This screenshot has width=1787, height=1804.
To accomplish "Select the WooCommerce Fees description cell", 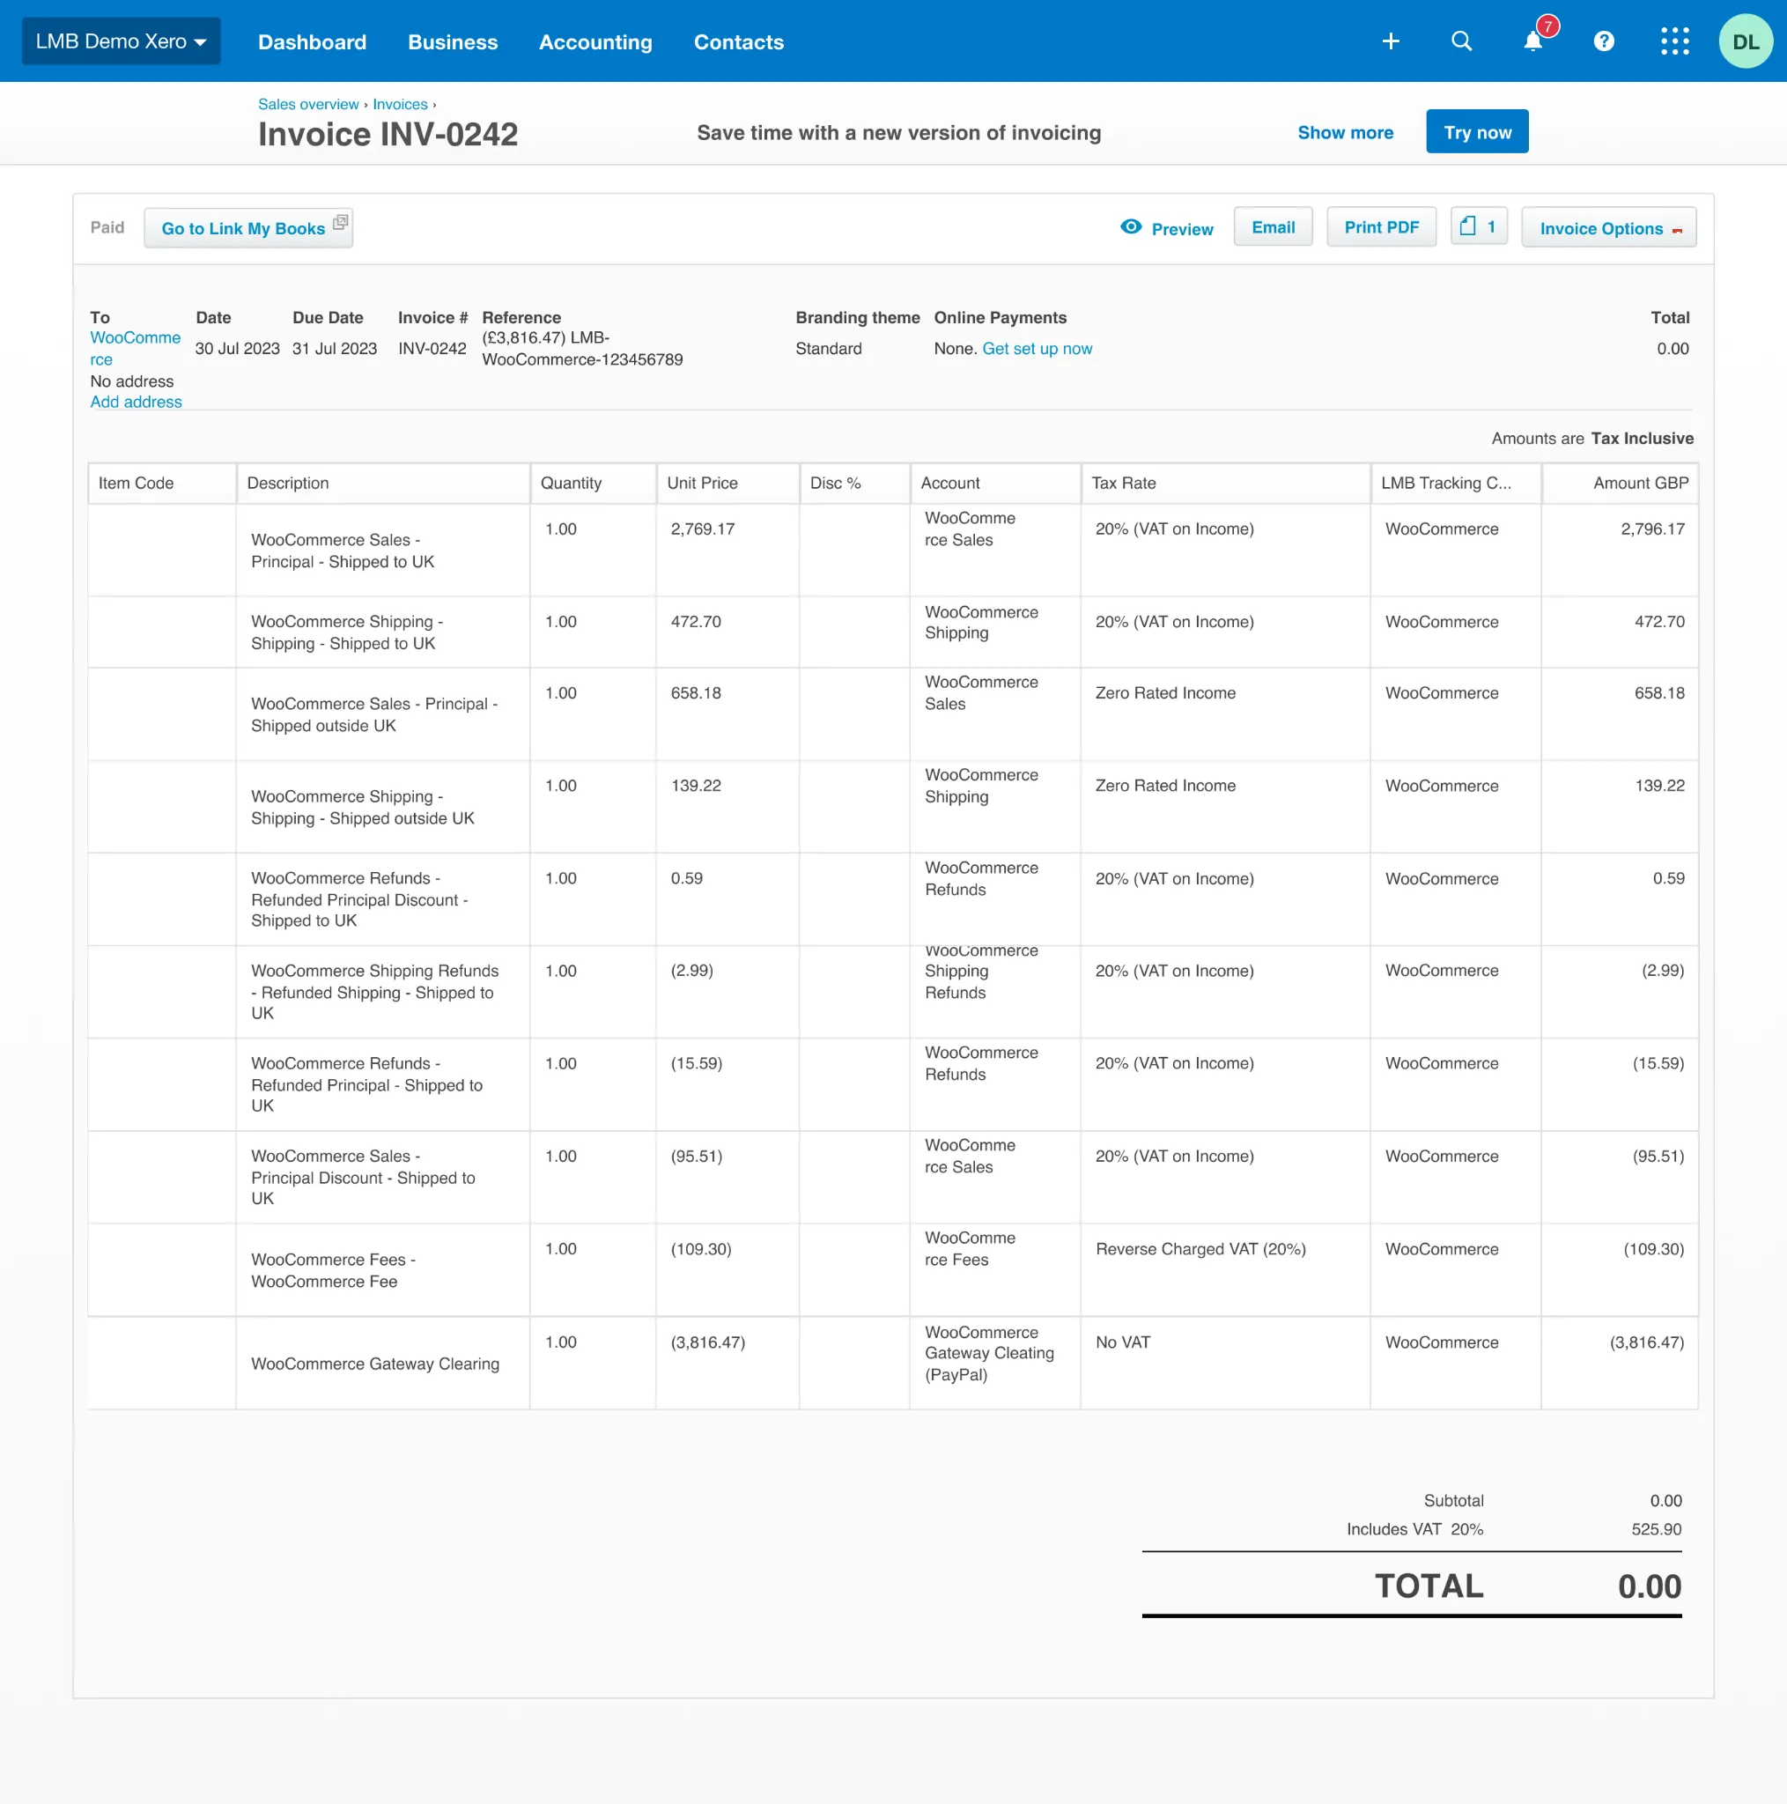I will 383,1270.
